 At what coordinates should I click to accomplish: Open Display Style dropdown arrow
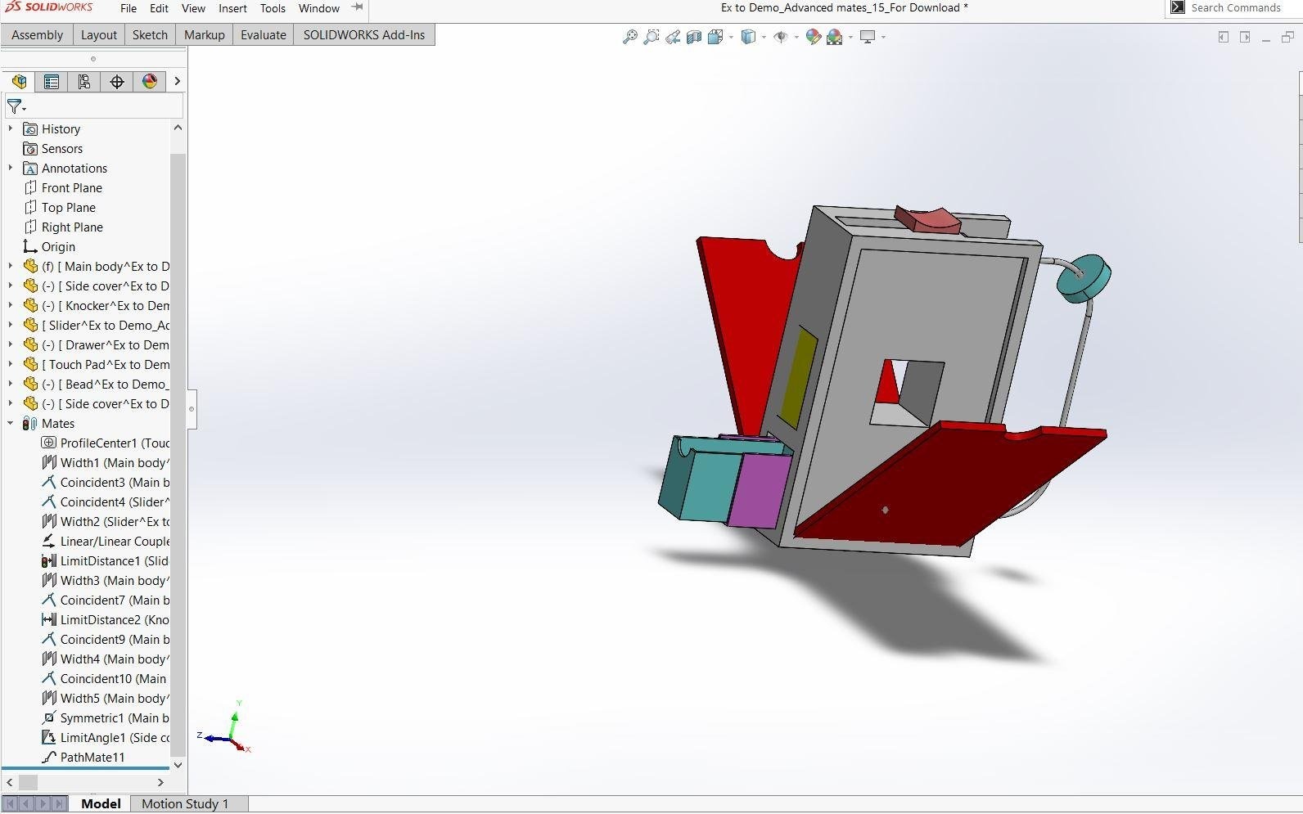[764, 37]
